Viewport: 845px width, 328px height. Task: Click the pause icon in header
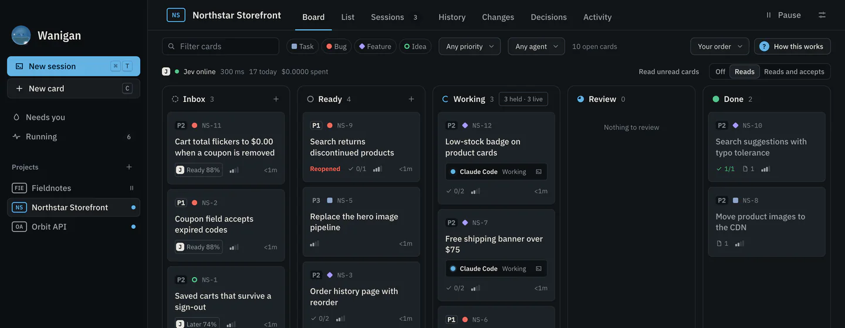[x=769, y=15]
